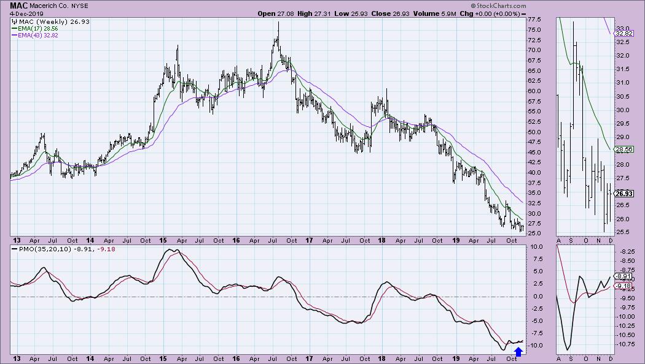Screen dimensions: 645x364
Task: Click the 25.5 label on the zoomed price axis
Action: click(x=622, y=232)
